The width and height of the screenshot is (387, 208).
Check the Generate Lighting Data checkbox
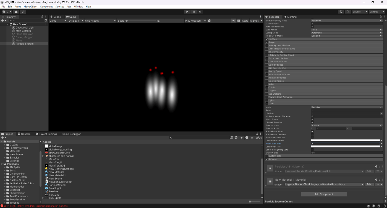312,150
